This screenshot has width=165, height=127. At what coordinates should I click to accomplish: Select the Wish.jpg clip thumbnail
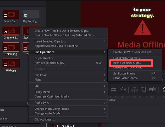tap(11, 63)
